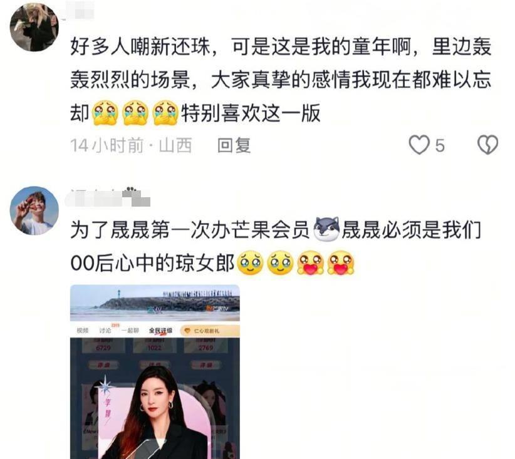
Task: Tap the blurred username with paw icon
Action: click(x=107, y=197)
